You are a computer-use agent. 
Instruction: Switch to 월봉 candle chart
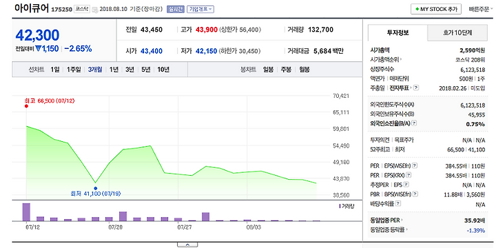click(x=304, y=70)
